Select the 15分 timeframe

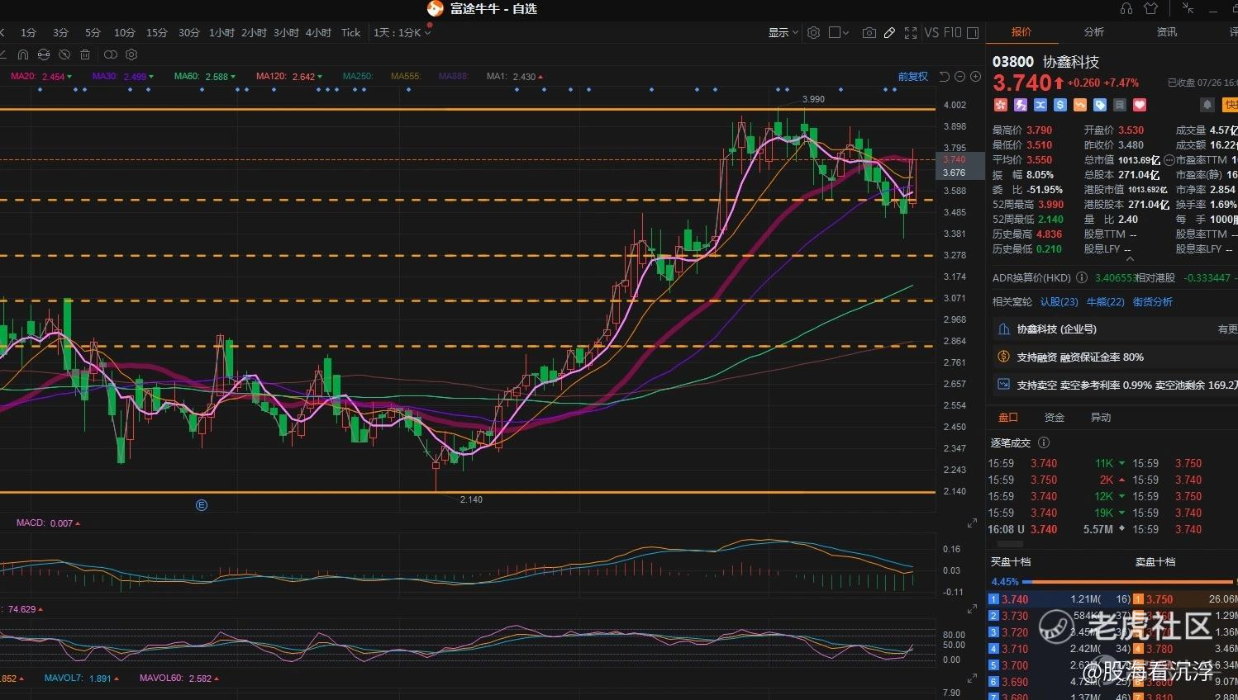157,33
